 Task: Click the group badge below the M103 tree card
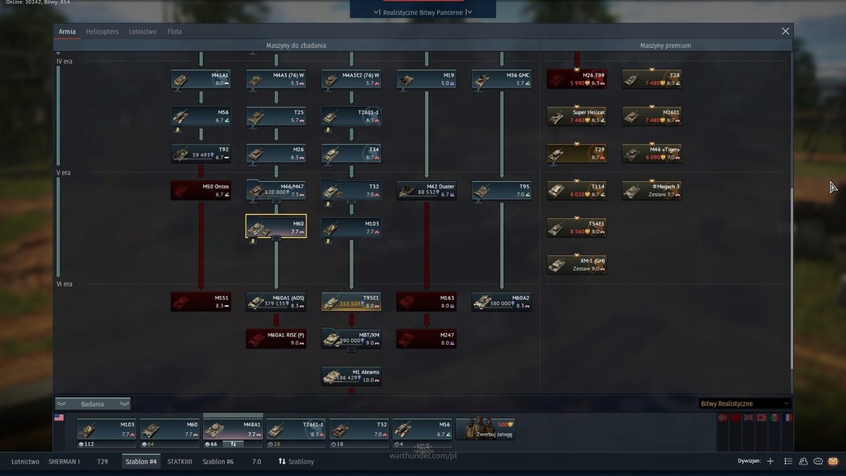[x=327, y=241]
